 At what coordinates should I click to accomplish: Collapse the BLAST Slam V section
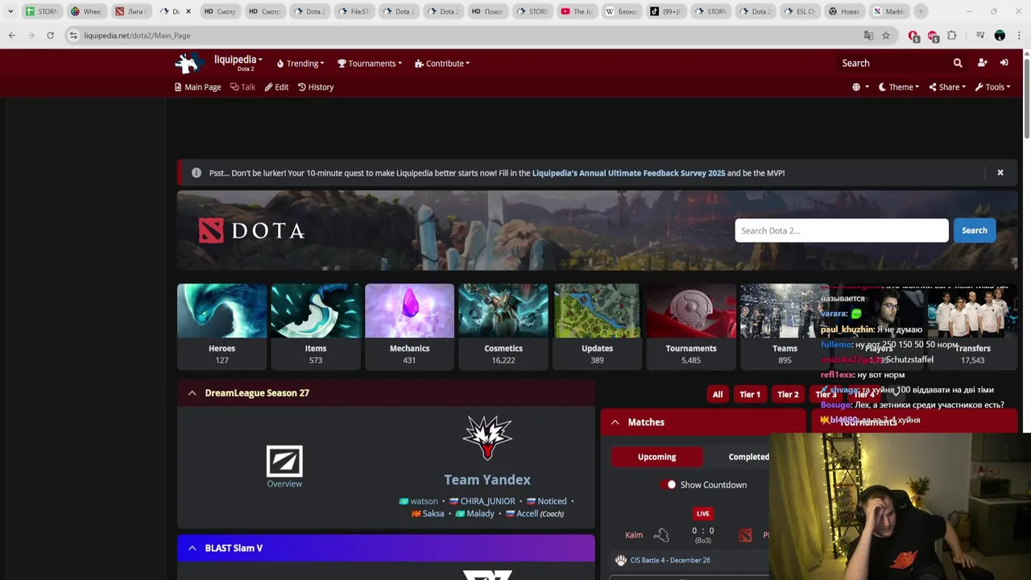point(192,548)
